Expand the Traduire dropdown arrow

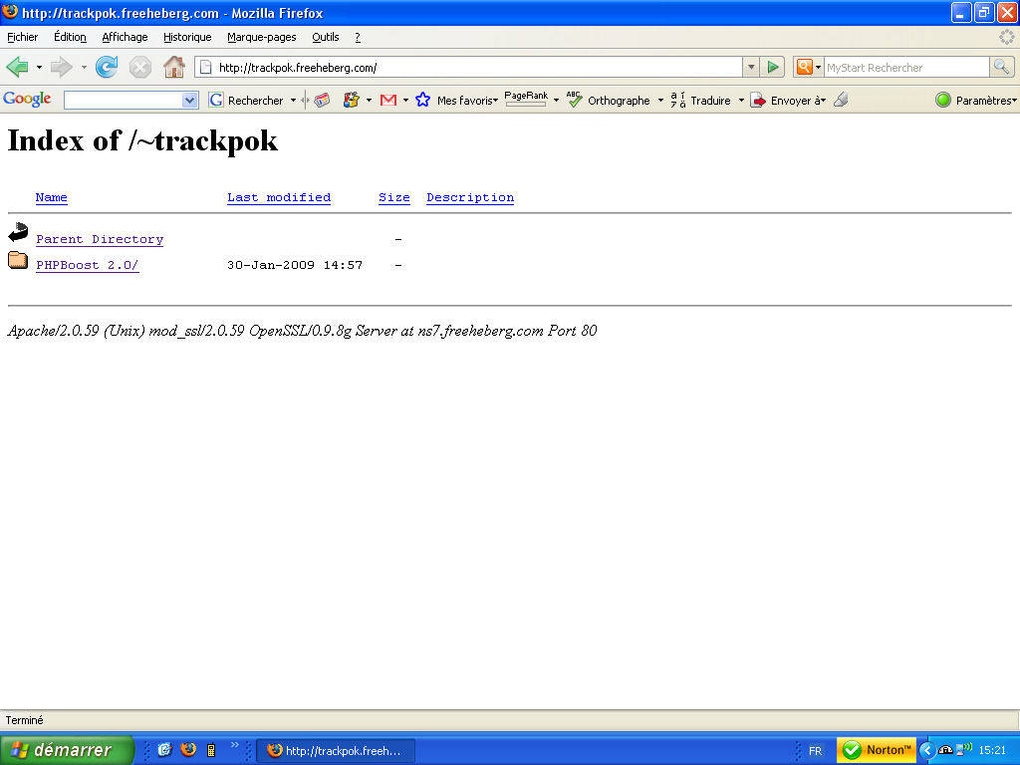click(741, 101)
